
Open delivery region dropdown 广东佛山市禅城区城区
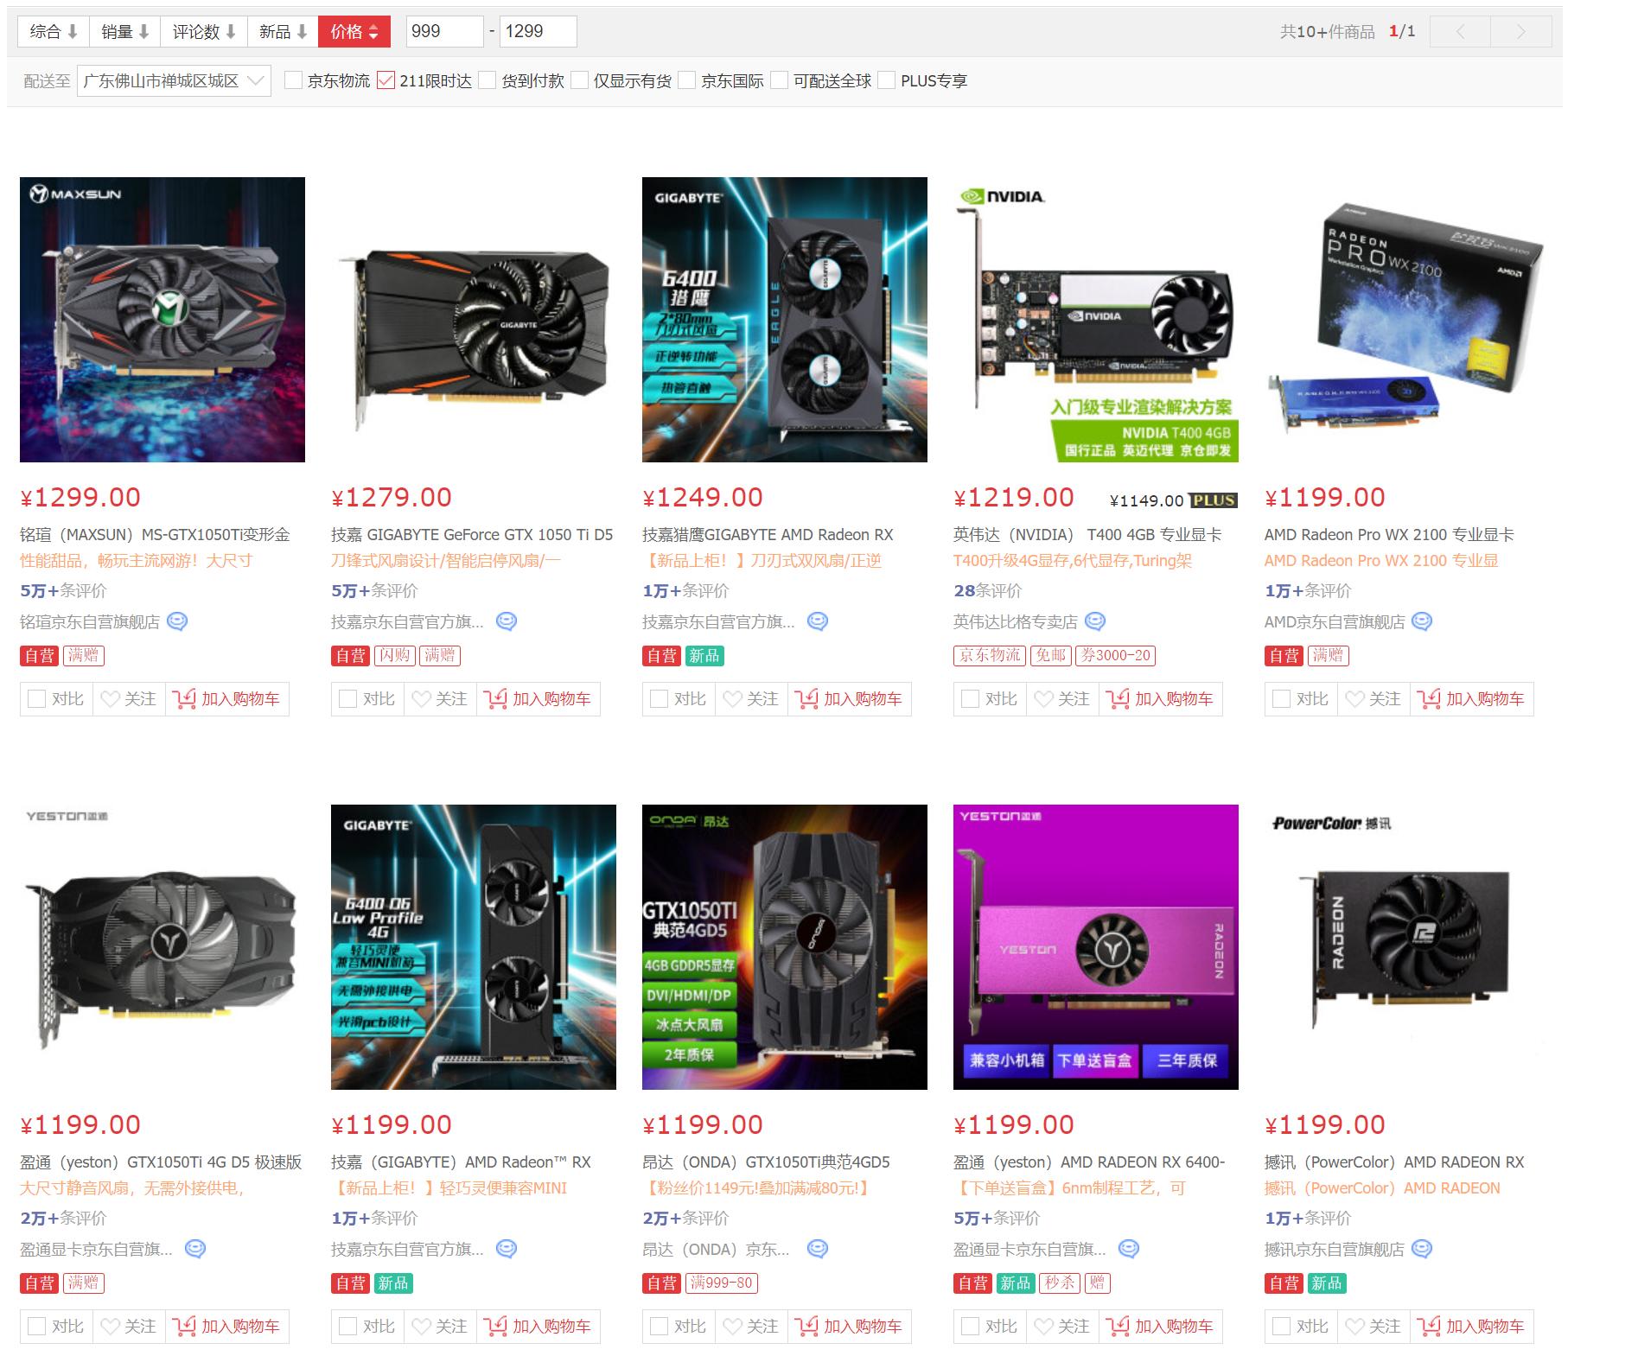coord(169,80)
